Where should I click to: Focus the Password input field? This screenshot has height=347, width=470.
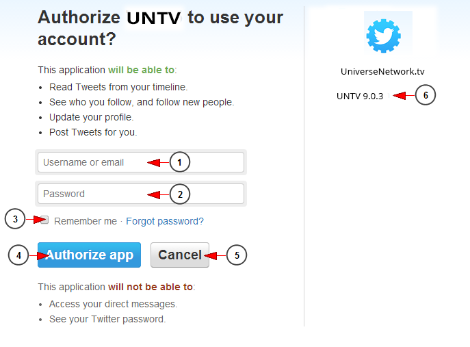[140, 194]
